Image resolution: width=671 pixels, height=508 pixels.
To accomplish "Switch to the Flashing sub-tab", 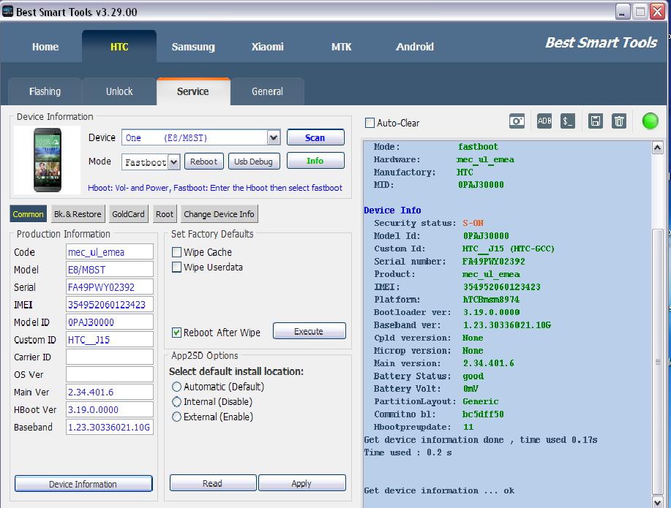I will (45, 91).
